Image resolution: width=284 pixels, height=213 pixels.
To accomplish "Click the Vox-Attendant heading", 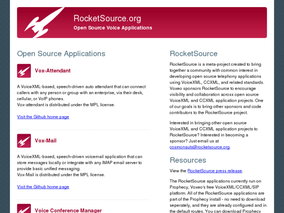I will [x=52, y=70].
